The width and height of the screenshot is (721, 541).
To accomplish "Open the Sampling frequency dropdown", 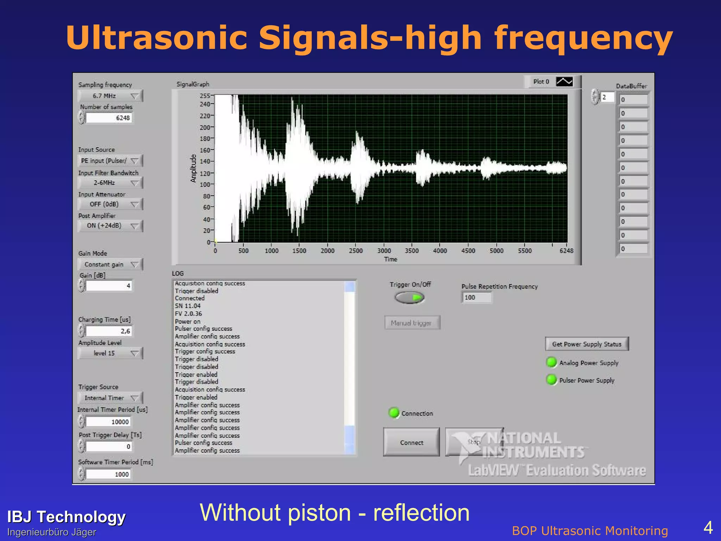I will pos(110,96).
